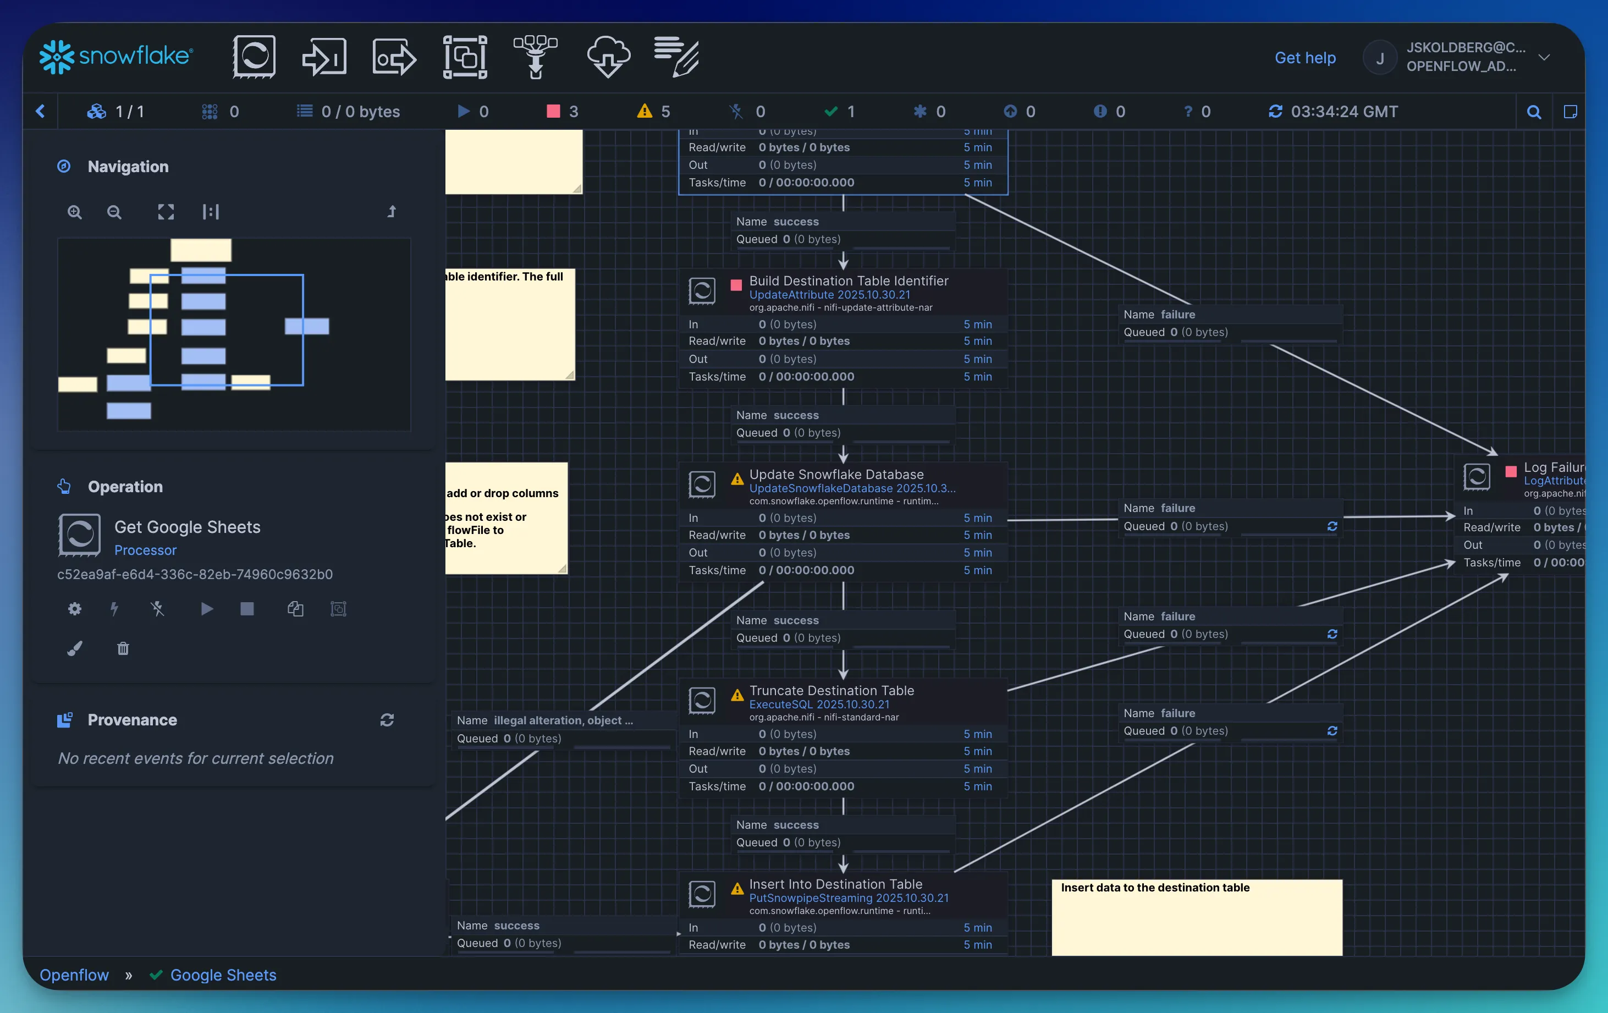Open the search icon in status bar
The image size is (1608, 1013).
[1534, 112]
